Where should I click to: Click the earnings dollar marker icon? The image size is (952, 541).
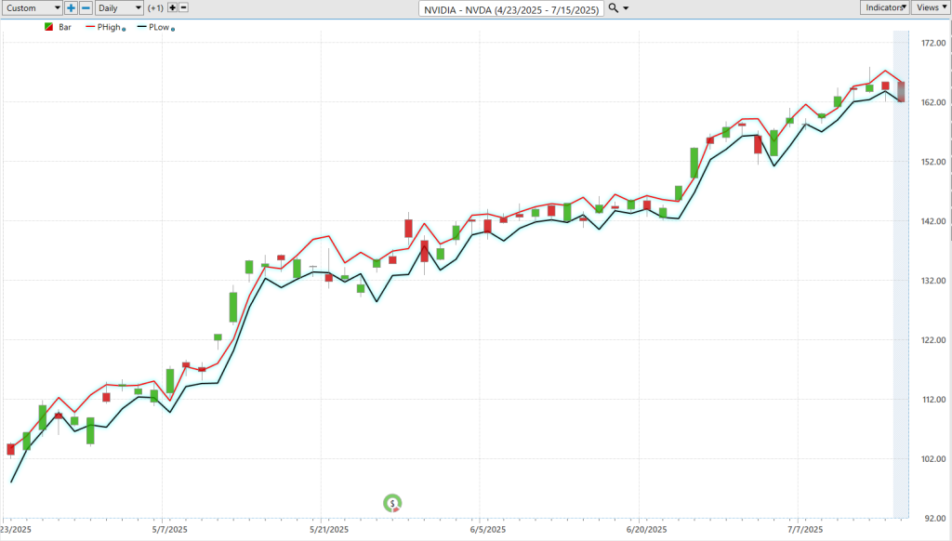coord(393,504)
